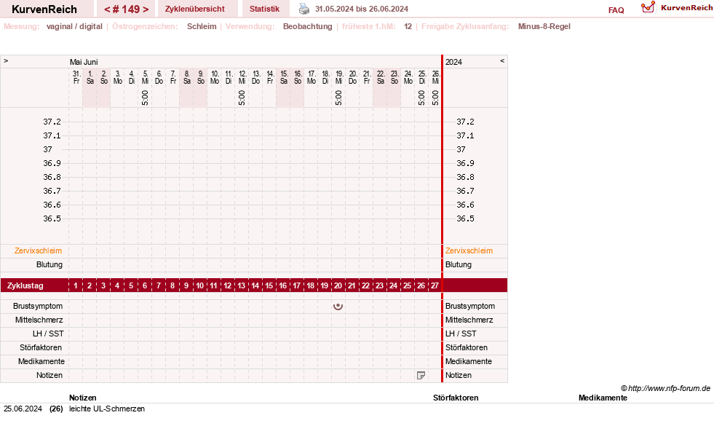Click the bottom Notizen column heading

(83, 398)
